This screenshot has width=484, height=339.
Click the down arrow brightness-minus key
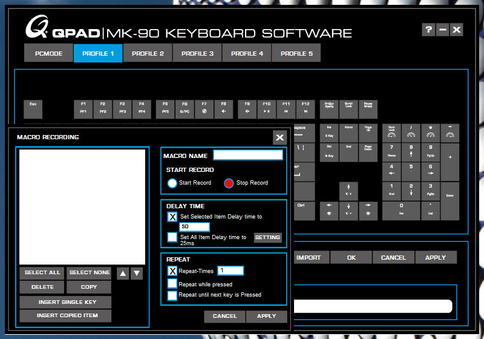348,211
